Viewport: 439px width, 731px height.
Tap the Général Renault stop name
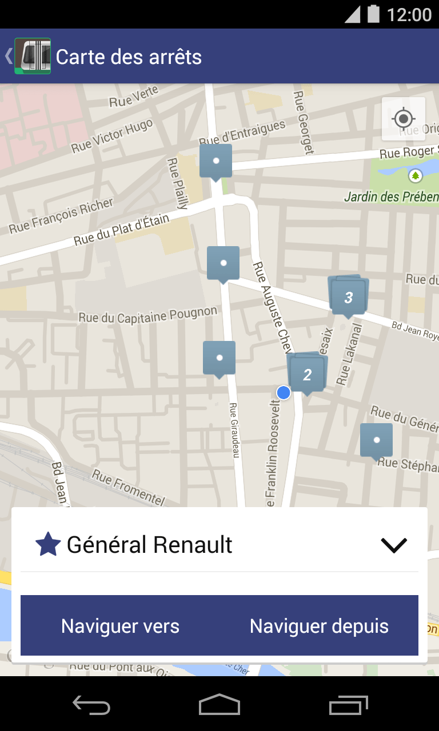click(150, 545)
